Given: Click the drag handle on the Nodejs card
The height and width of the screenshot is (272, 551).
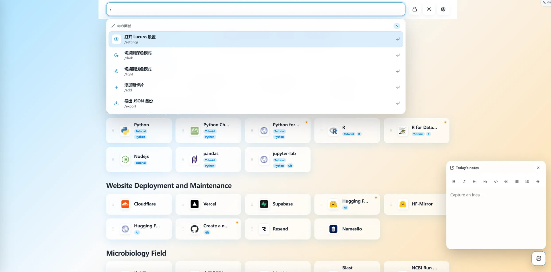Looking at the screenshot, I should point(113,159).
